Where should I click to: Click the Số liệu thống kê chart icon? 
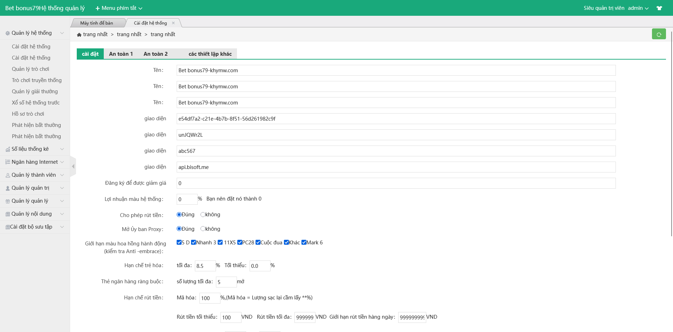click(x=8, y=149)
